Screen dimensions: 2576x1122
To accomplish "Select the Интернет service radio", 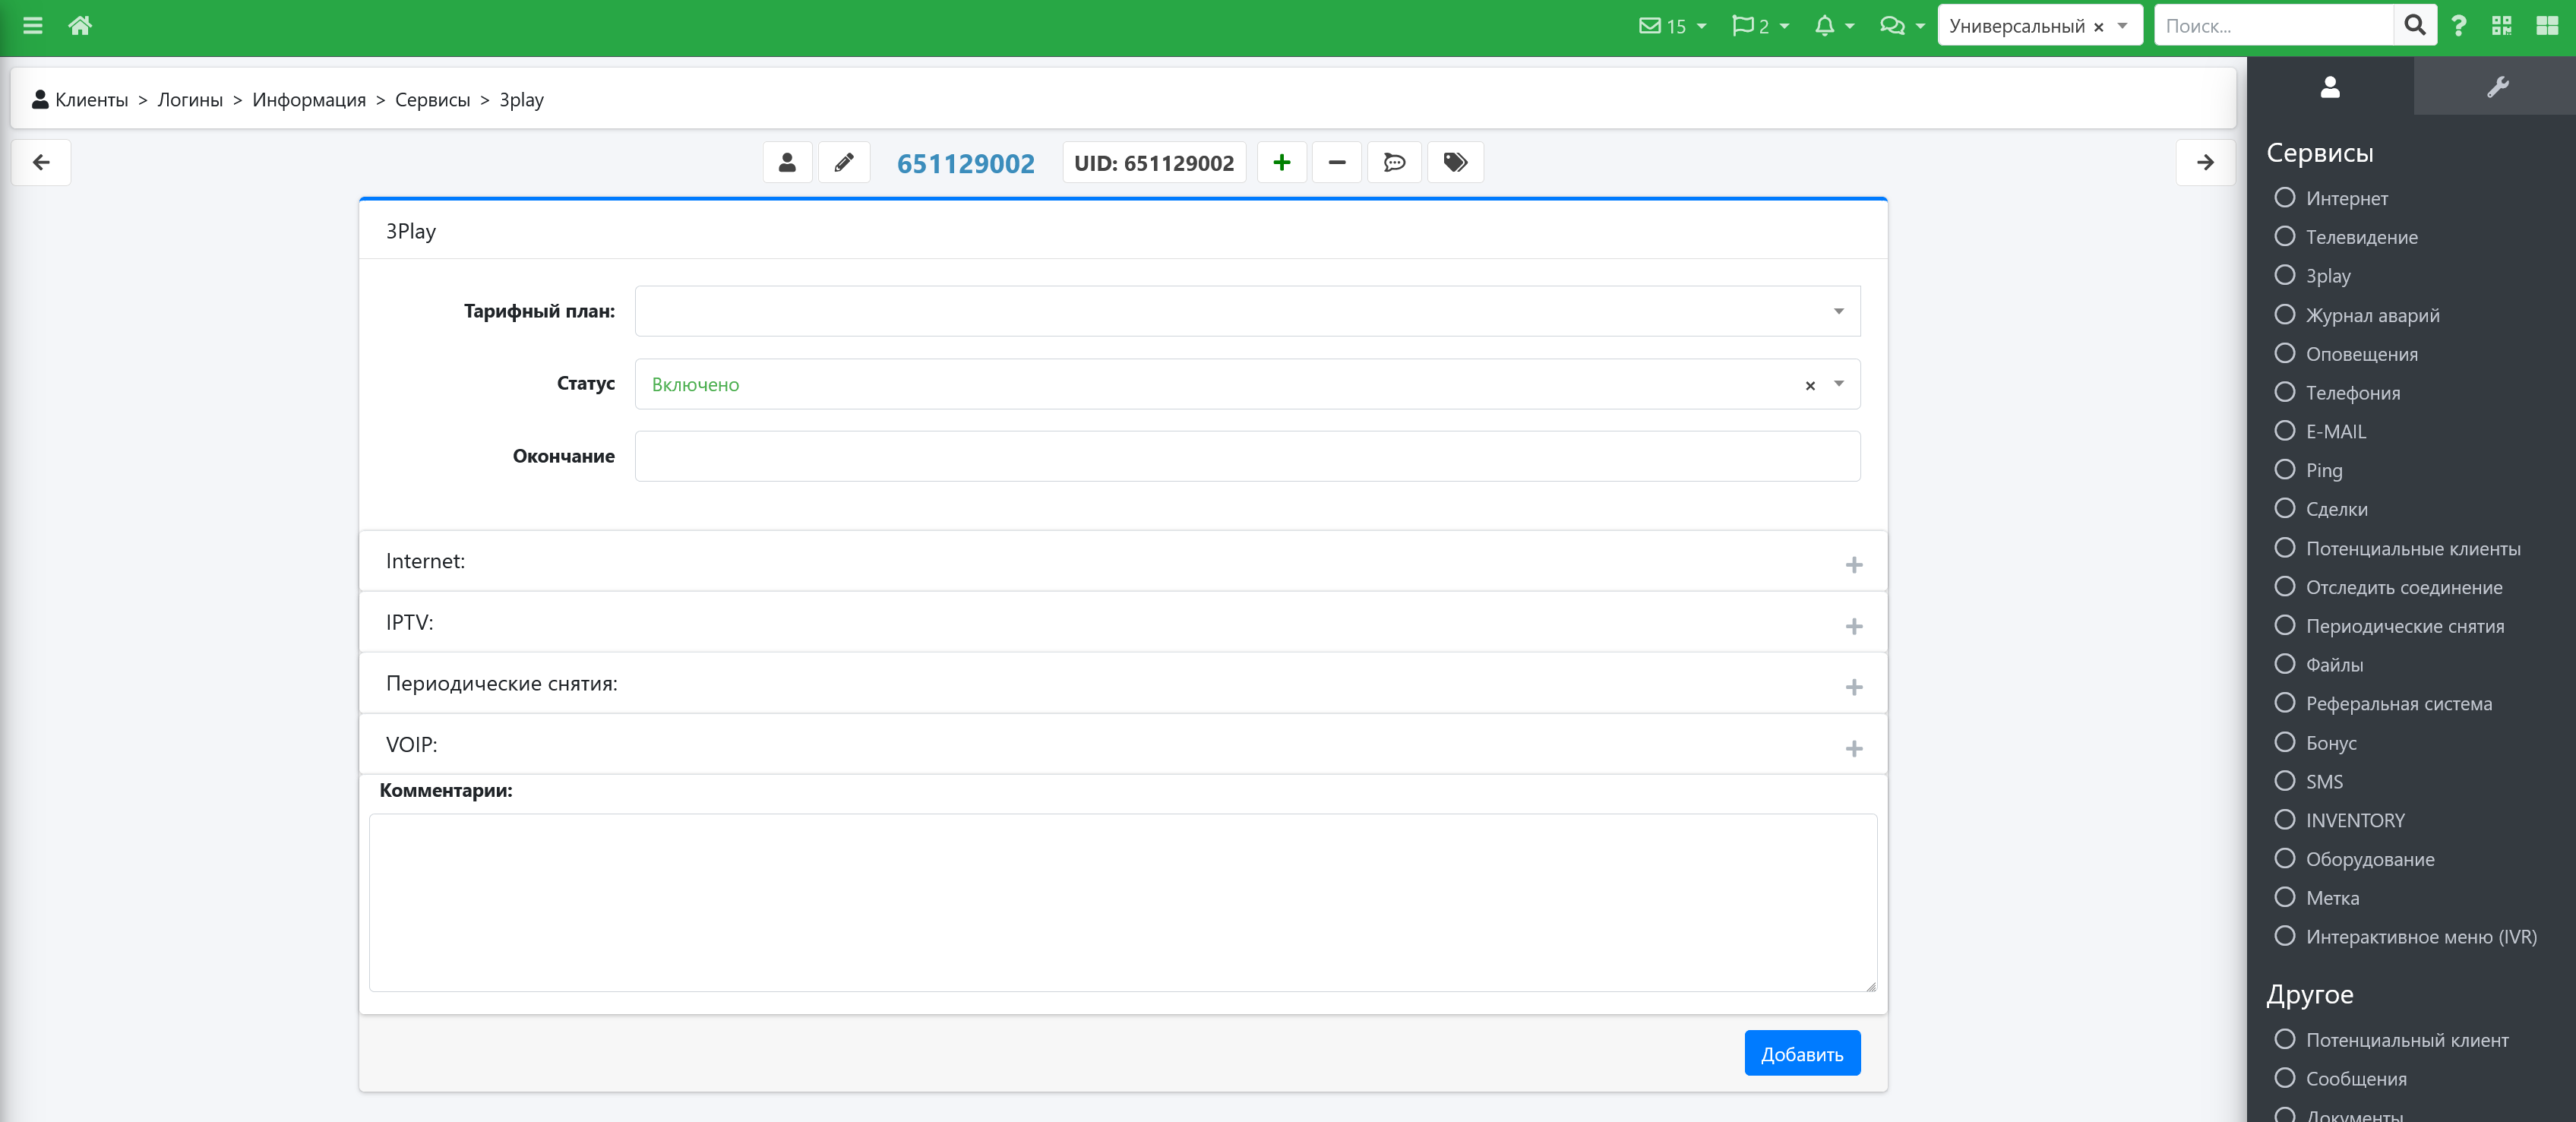I will pos(2284,198).
